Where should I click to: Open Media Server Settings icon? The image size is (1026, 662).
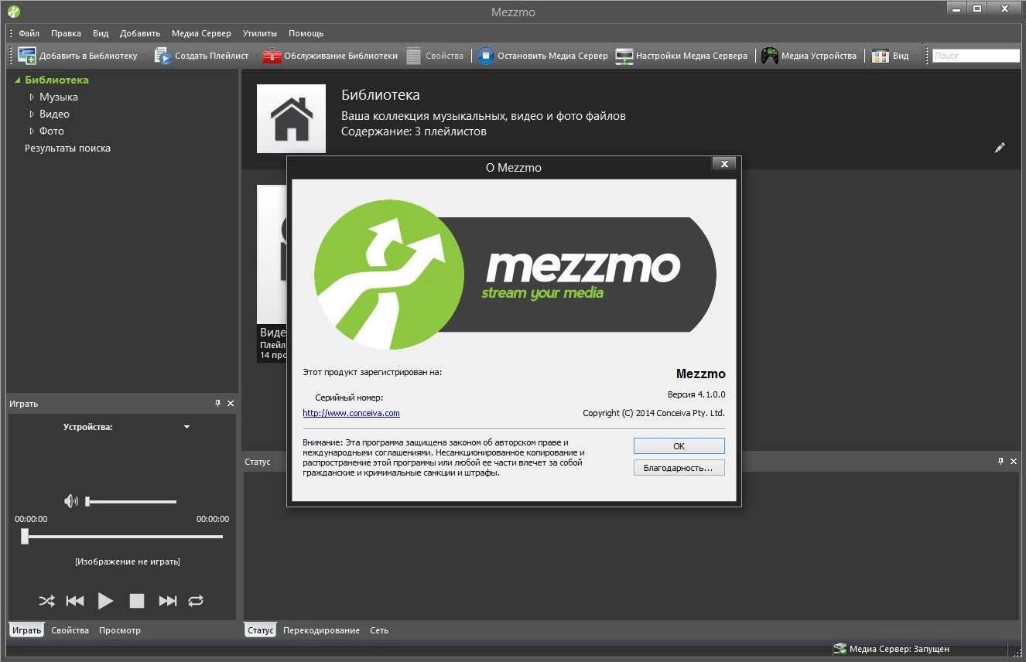coord(624,56)
